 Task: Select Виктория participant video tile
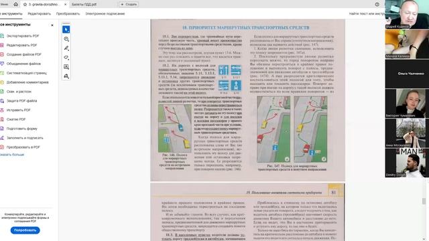point(407,103)
